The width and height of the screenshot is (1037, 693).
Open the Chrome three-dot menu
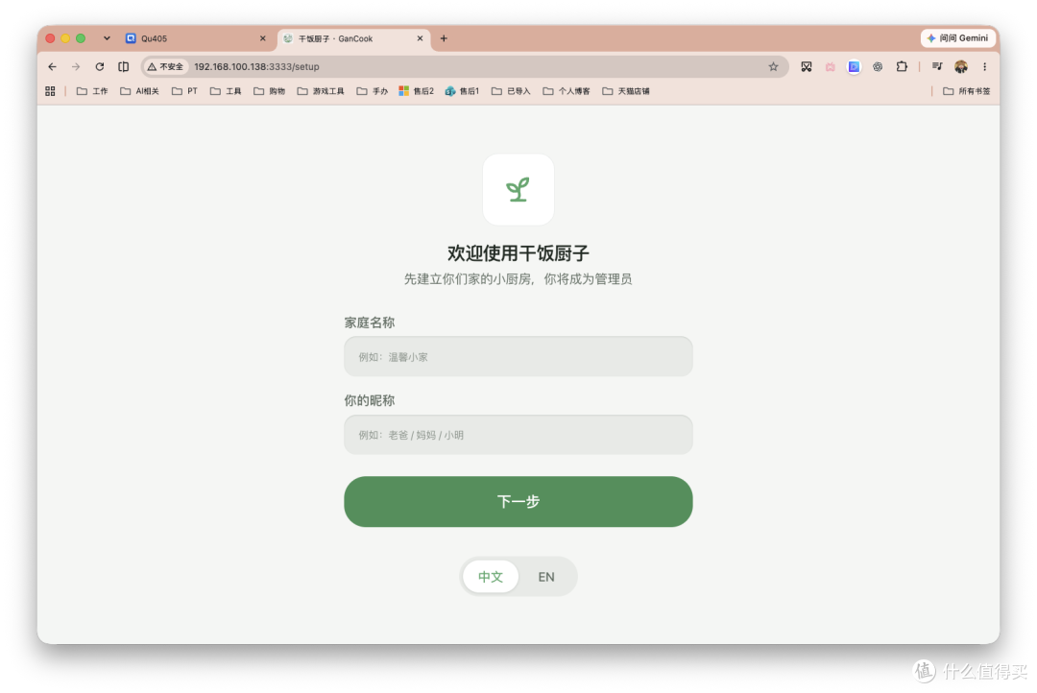click(985, 67)
